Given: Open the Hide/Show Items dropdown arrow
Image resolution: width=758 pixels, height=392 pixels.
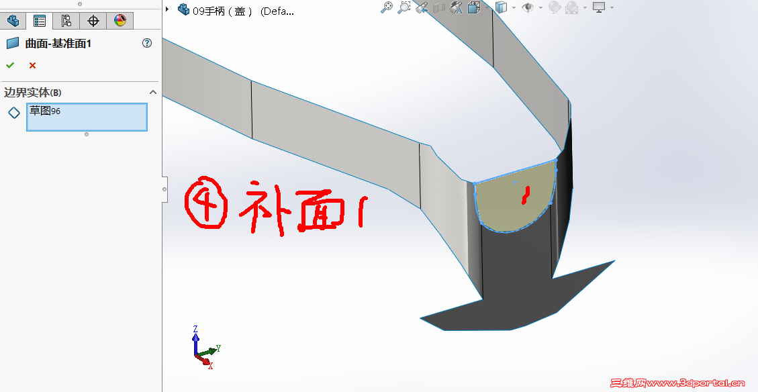Looking at the screenshot, I should point(540,7).
